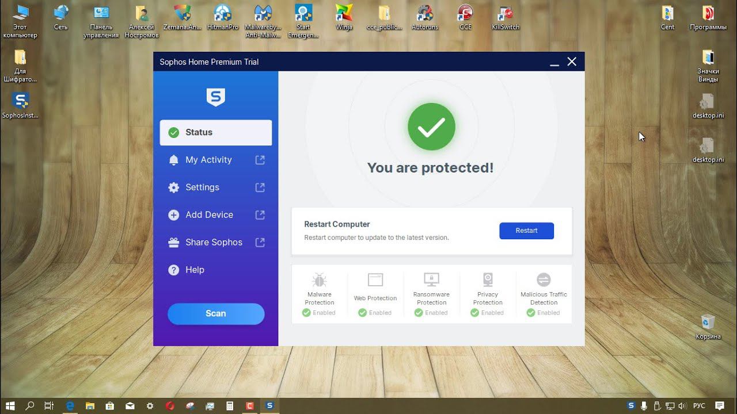Select the SophosInstall desktop icon
The width and height of the screenshot is (737, 414).
[x=21, y=105]
